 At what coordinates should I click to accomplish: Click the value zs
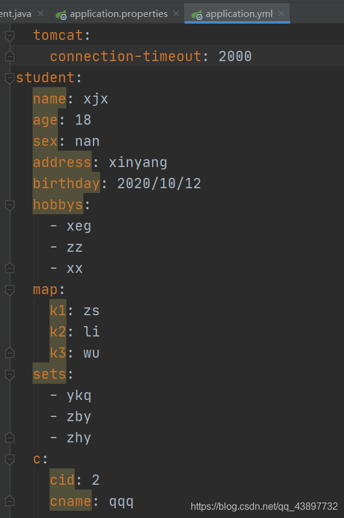coord(92,311)
